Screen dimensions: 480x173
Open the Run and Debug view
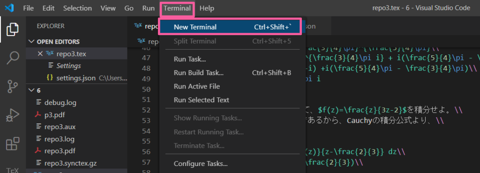(x=13, y=115)
